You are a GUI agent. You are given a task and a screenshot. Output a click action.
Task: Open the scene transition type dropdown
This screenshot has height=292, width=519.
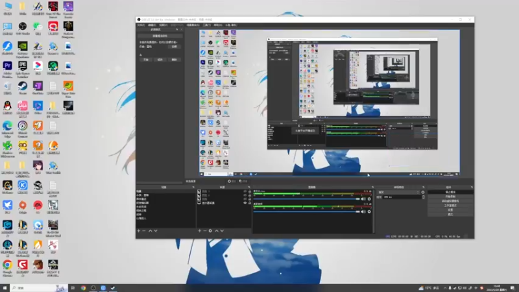pyautogui.click(x=398, y=192)
